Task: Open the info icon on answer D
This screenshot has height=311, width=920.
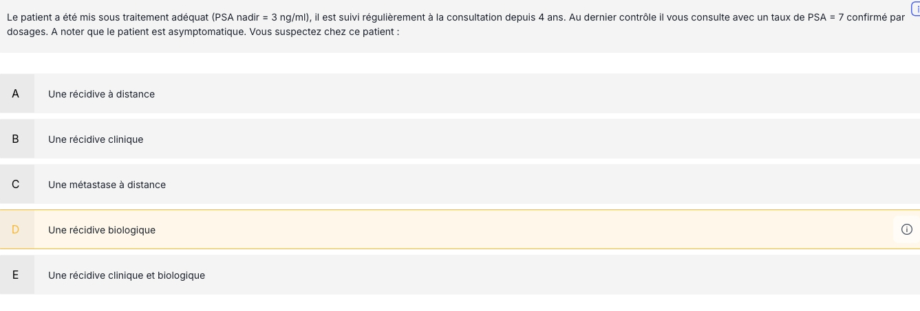Action: coord(906,229)
